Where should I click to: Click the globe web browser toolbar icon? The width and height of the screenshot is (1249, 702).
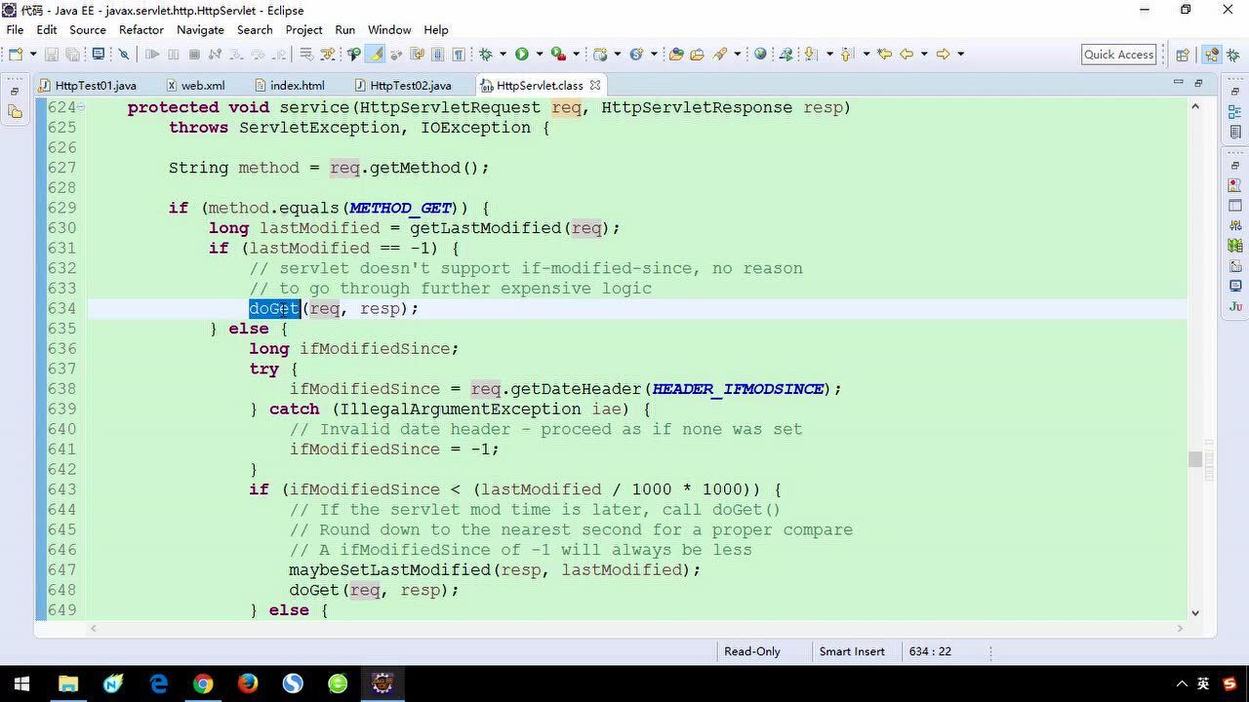760,55
